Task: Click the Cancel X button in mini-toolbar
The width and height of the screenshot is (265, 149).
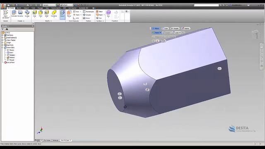Action: click(x=157, y=41)
